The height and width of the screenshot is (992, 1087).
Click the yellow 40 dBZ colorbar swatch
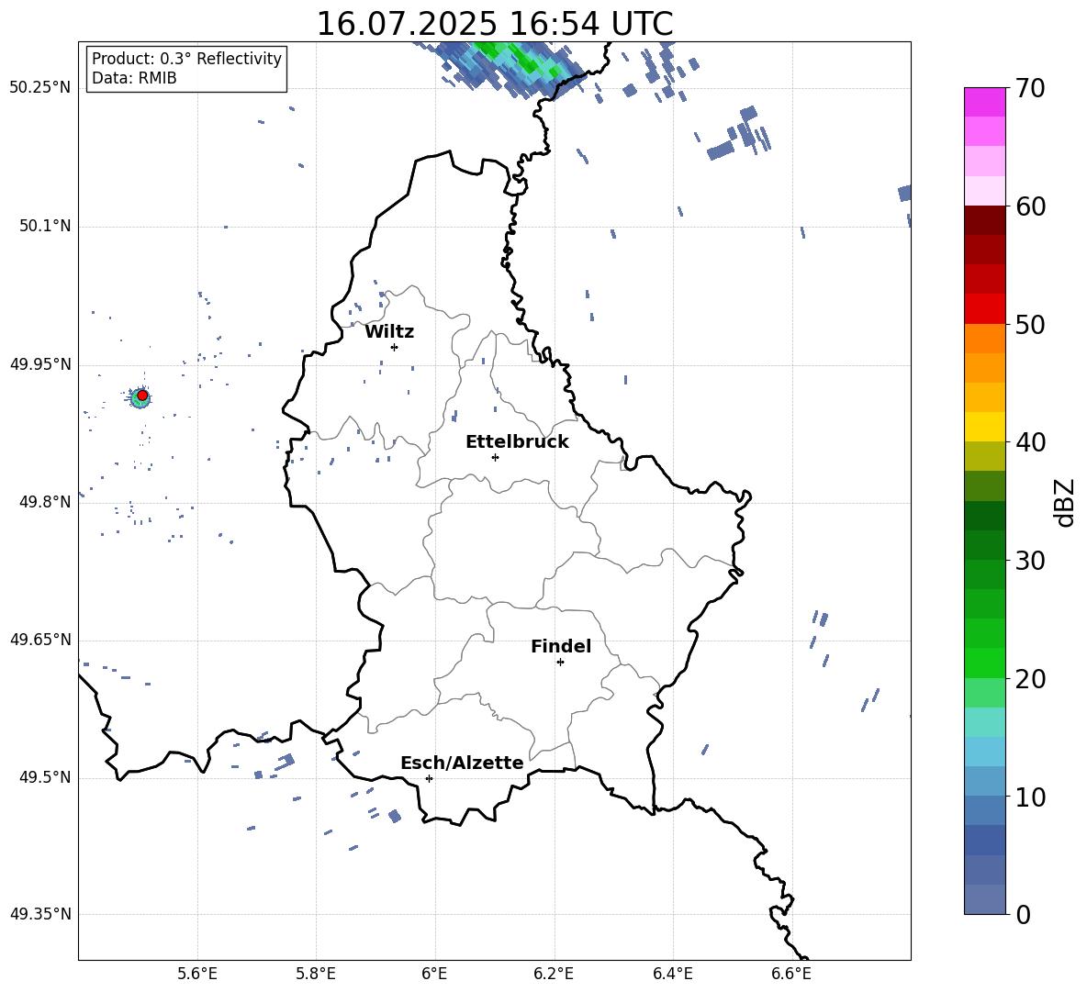click(x=984, y=427)
